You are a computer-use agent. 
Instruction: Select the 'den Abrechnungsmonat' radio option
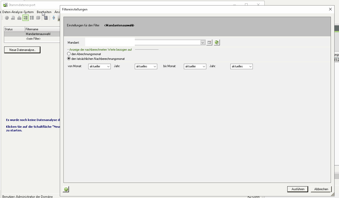click(x=69, y=54)
